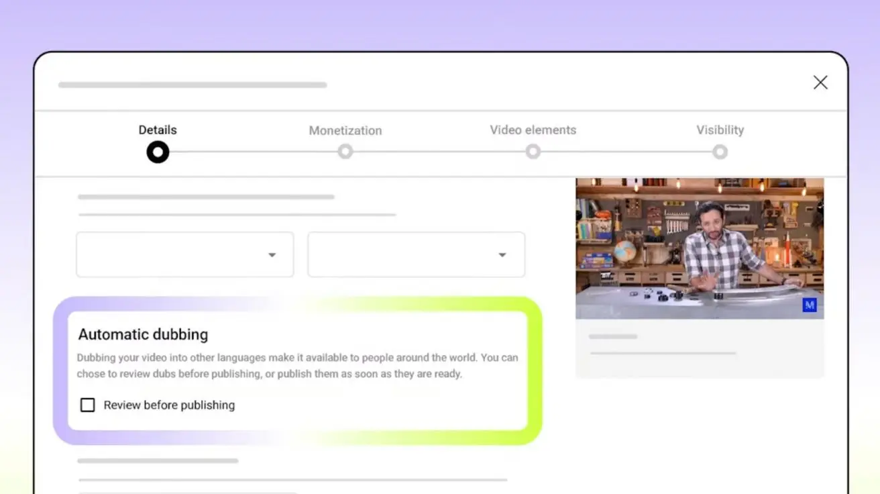880x494 pixels.
Task: Go to the Video elements tab label
Action: [x=533, y=130]
